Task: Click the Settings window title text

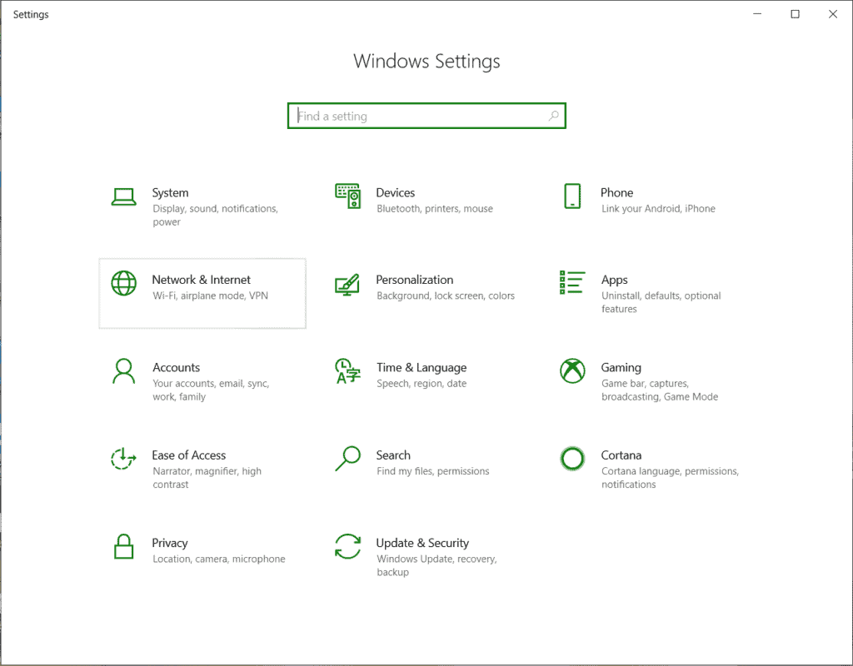Action: click(31, 15)
